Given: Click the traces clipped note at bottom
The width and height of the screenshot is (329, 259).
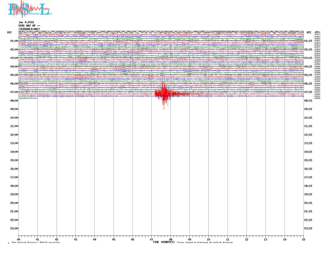Looking at the screenshot, I should click(205, 242).
